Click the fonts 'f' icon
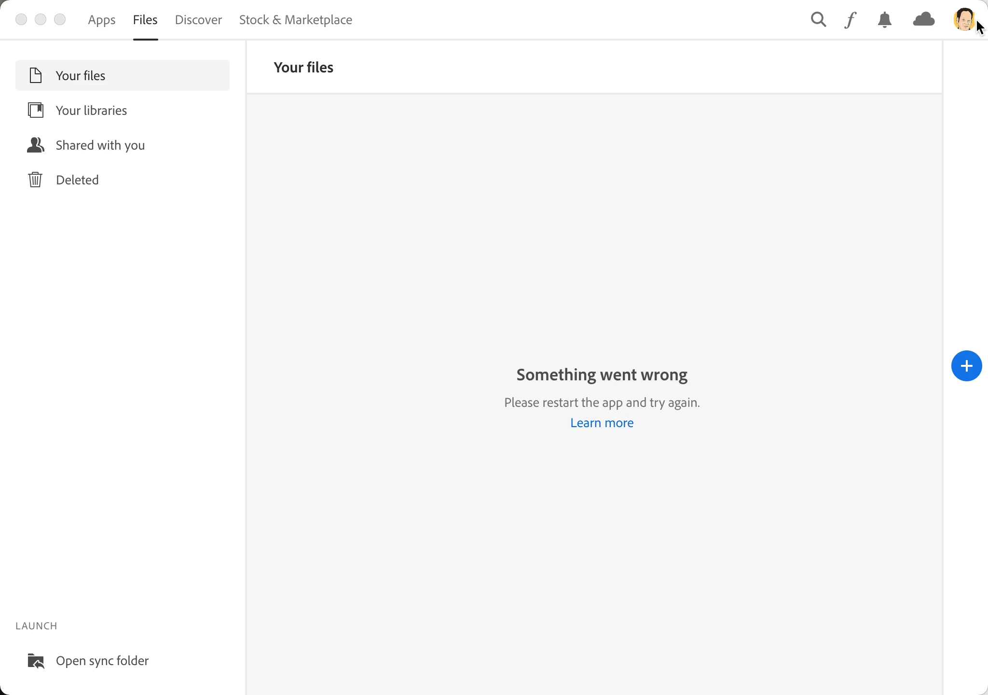This screenshot has height=695, width=988. 851,20
